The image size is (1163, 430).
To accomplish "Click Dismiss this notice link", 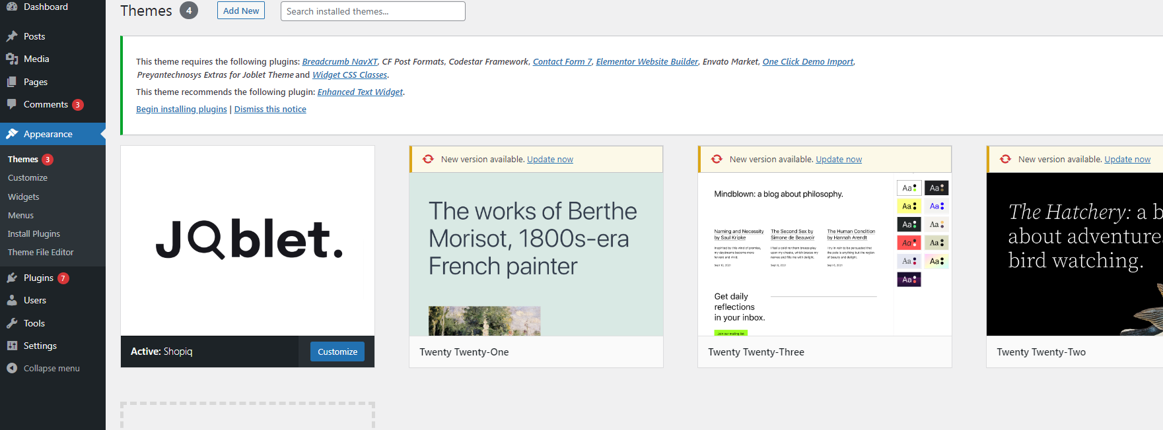I will coord(270,109).
